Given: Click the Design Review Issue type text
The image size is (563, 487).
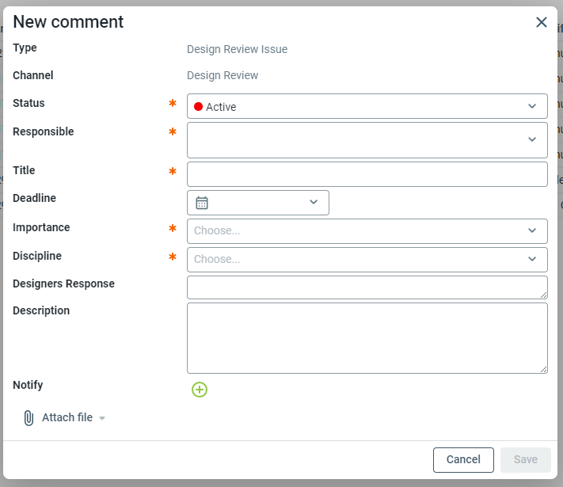Looking at the screenshot, I should pyautogui.click(x=237, y=49).
